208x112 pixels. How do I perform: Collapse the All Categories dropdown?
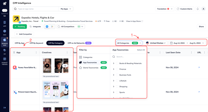129,43
